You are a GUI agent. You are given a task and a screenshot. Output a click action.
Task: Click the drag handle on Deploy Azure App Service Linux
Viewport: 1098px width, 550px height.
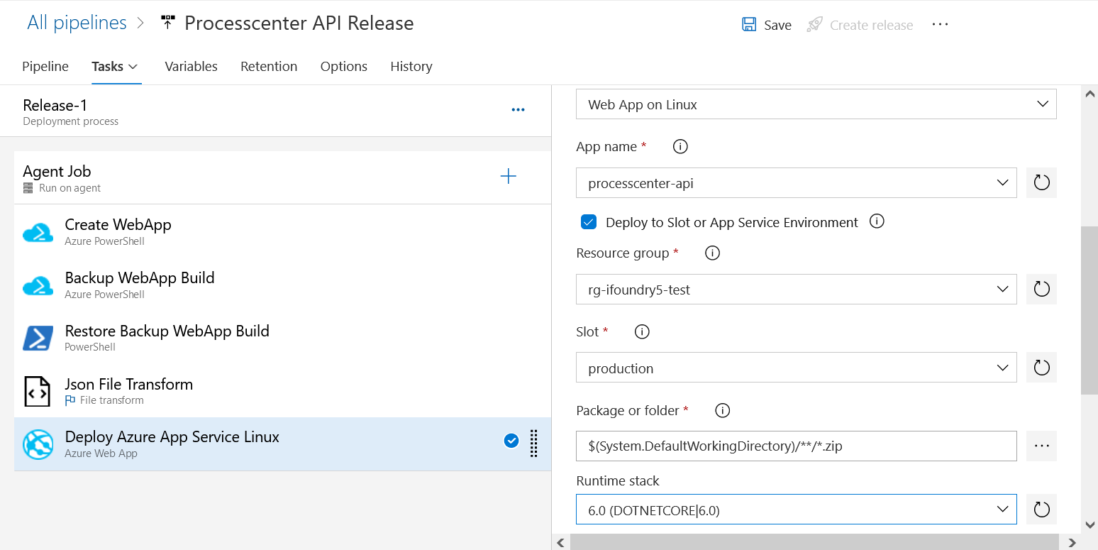pyautogui.click(x=534, y=444)
